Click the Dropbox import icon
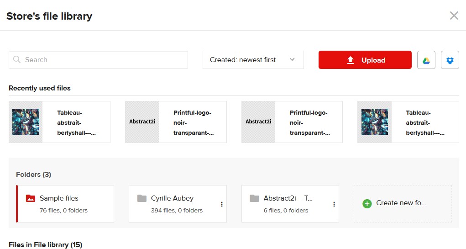This screenshot has width=466, height=249. tap(450, 60)
